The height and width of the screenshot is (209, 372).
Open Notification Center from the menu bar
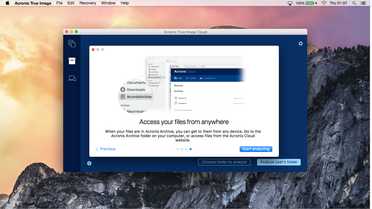[363, 3]
